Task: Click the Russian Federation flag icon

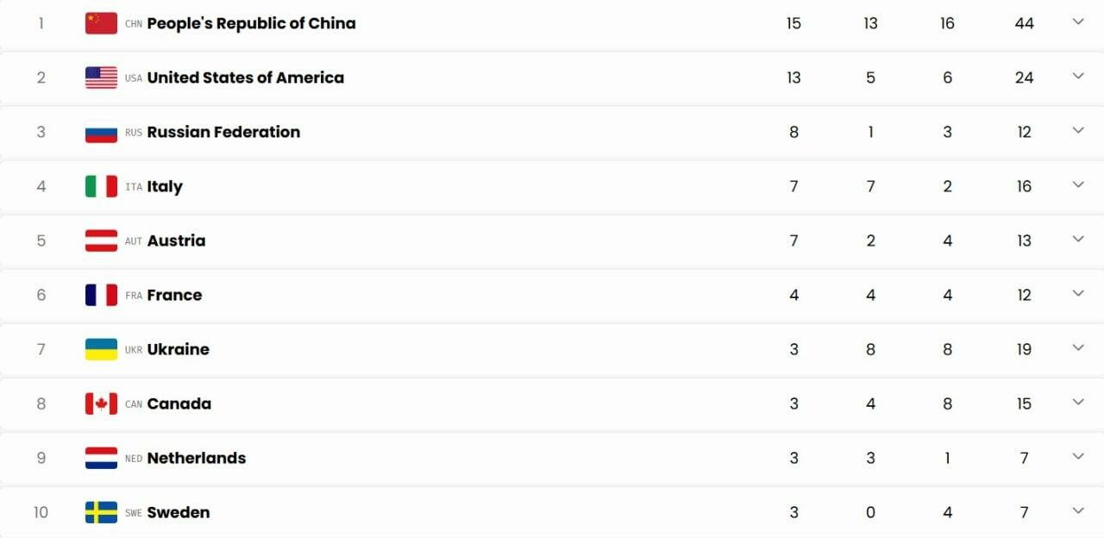Action: 101,132
